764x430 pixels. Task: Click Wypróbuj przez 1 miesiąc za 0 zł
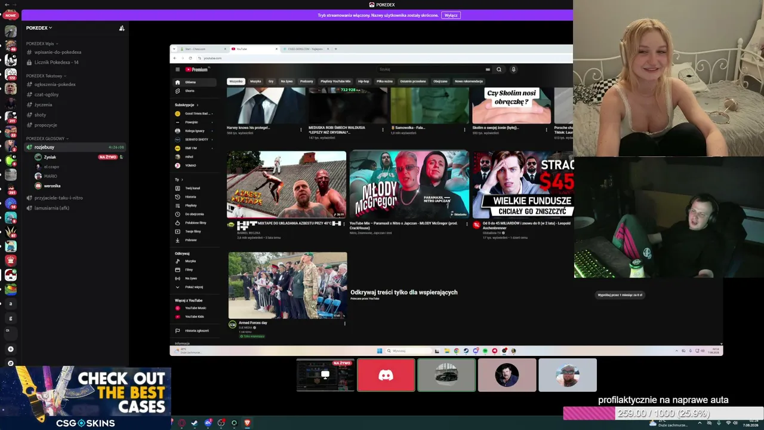[x=620, y=295]
